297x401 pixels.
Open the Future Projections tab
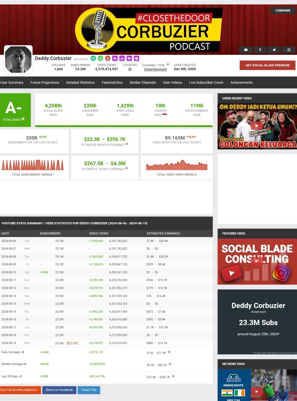(45, 83)
